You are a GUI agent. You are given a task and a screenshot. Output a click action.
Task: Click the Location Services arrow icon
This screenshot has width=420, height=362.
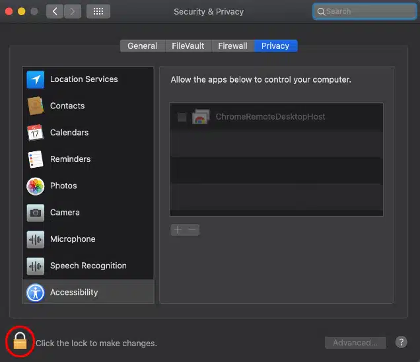pos(36,79)
